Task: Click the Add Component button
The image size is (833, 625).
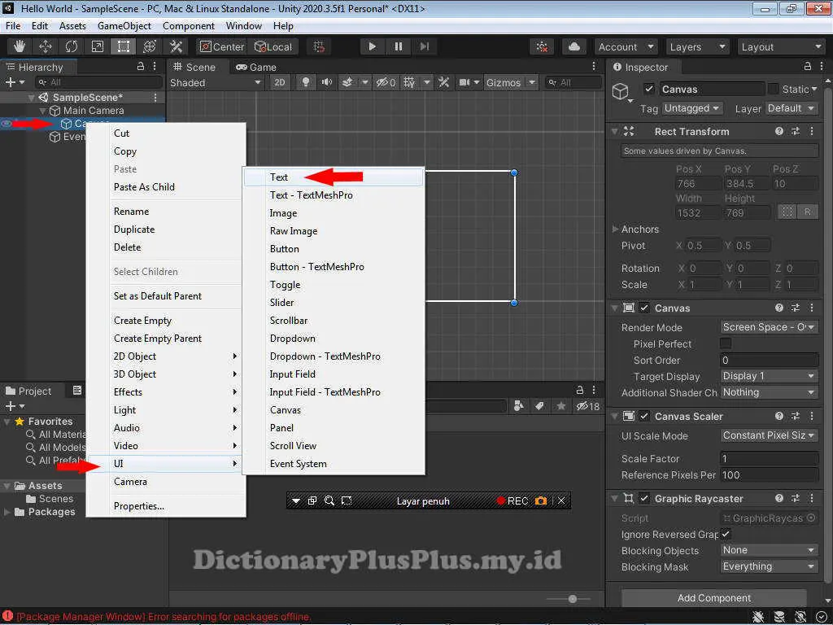Action: click(714, 598)
